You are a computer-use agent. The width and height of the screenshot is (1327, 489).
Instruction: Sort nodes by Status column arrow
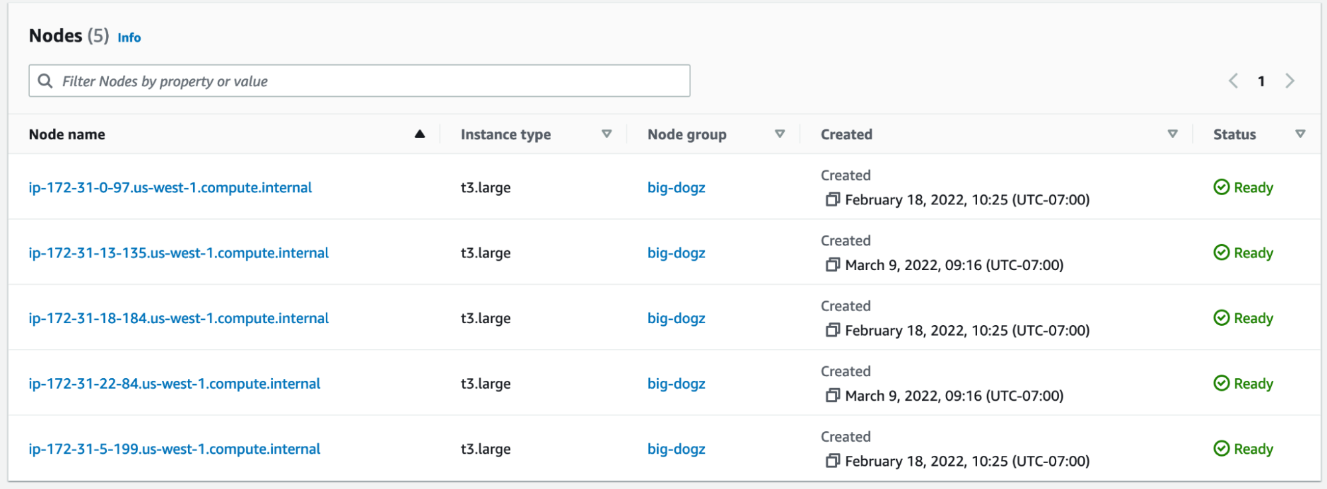[1300, 134]
